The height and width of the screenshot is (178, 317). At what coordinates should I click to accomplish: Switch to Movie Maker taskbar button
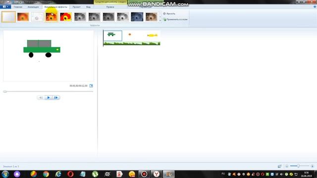(x=169, y=174)
